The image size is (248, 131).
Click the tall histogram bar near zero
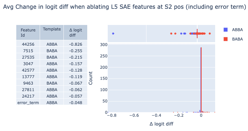[x=201, y=81]
